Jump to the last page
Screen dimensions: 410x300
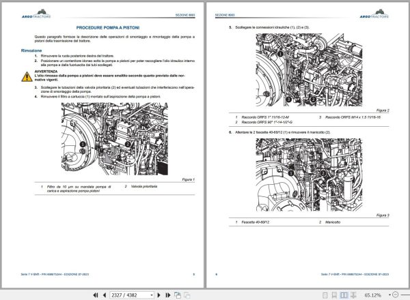point(168,295)
